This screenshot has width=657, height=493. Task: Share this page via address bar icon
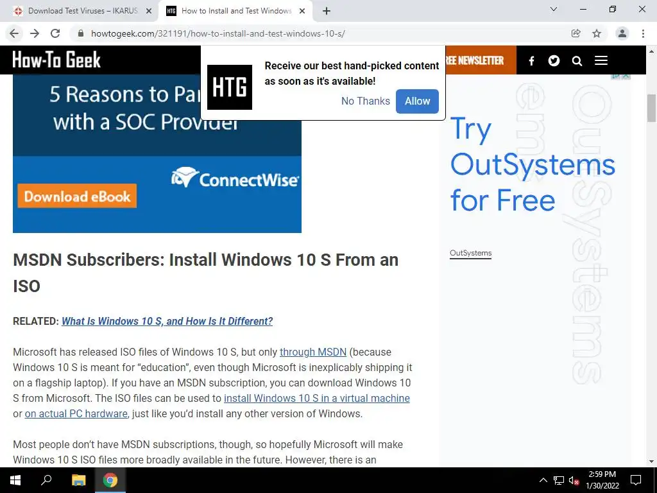[576, 33]
